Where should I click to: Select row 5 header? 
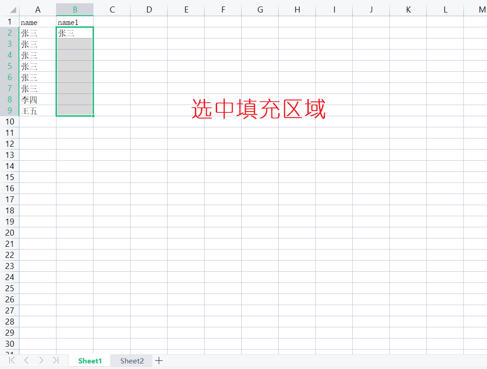[x=10, y=66]
